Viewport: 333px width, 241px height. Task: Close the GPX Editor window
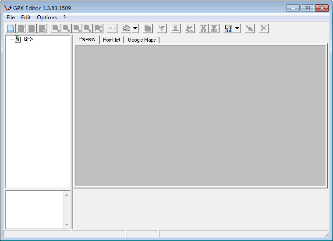tap(322, 8)
